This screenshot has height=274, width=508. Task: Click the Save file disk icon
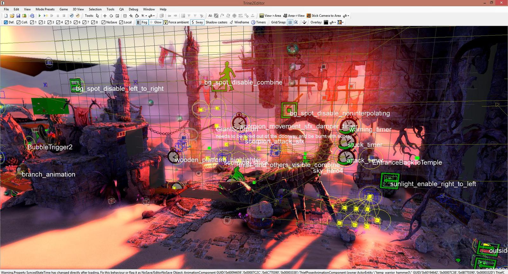18,16
